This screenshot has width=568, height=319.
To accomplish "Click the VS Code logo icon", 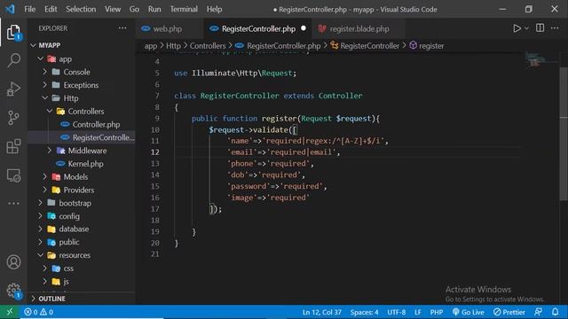I will pyautogui.click(x=10, y=9).
